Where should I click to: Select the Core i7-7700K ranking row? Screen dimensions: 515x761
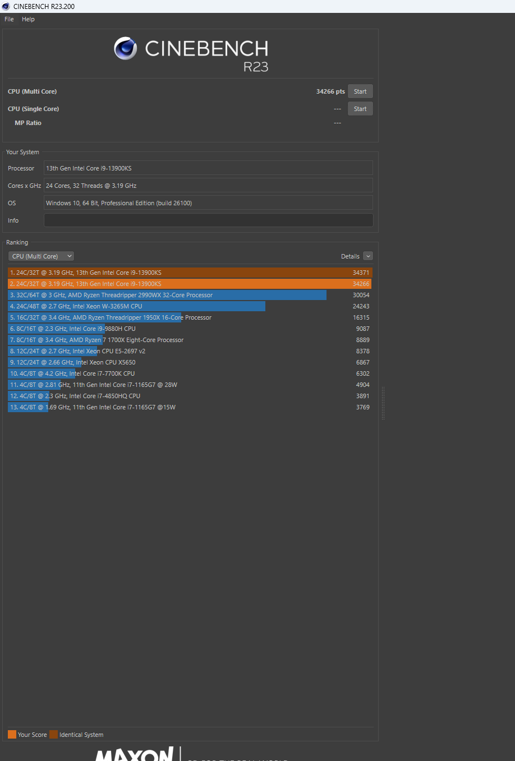(x=190, y=373)
